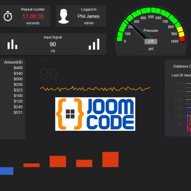
Task: Click the 230 pressure readout box
Action: point(151,42)
